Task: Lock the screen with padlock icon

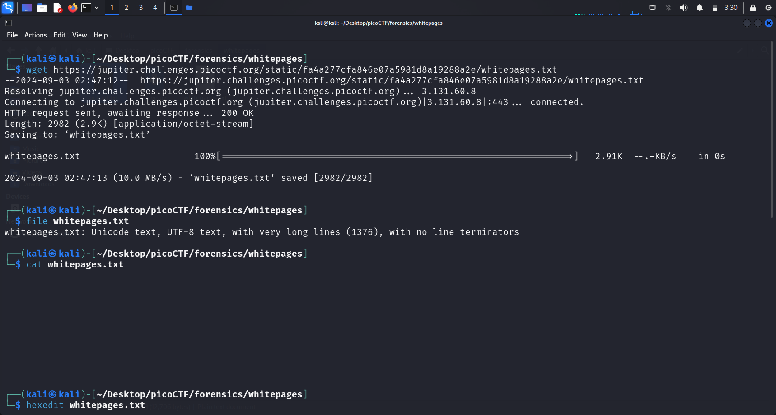Action: [x=753, y=8]
